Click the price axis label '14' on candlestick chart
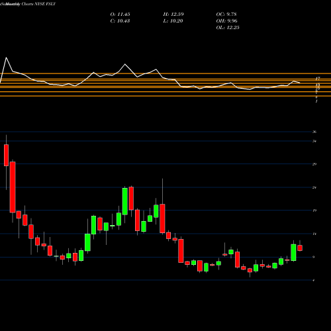 (314, 234)
